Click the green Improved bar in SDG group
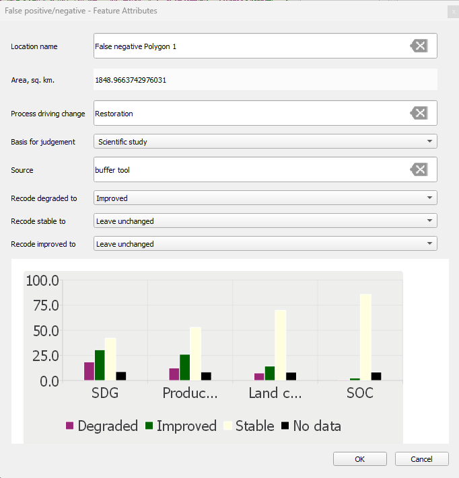The height and width of the screenshot is (478, 459). (100, 365)
